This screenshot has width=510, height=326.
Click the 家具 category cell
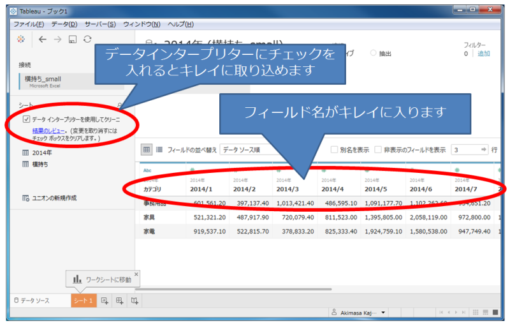pyautogui.click(x=149, y=218)
